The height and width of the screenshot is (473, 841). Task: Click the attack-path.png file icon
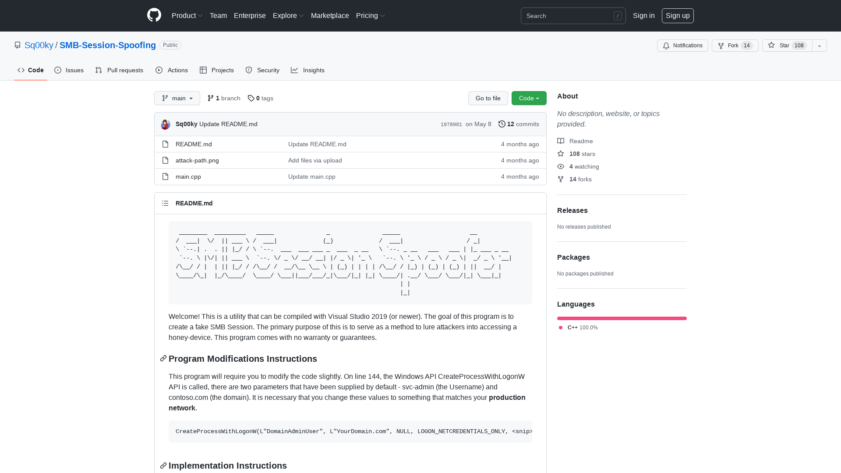[165, 160]
